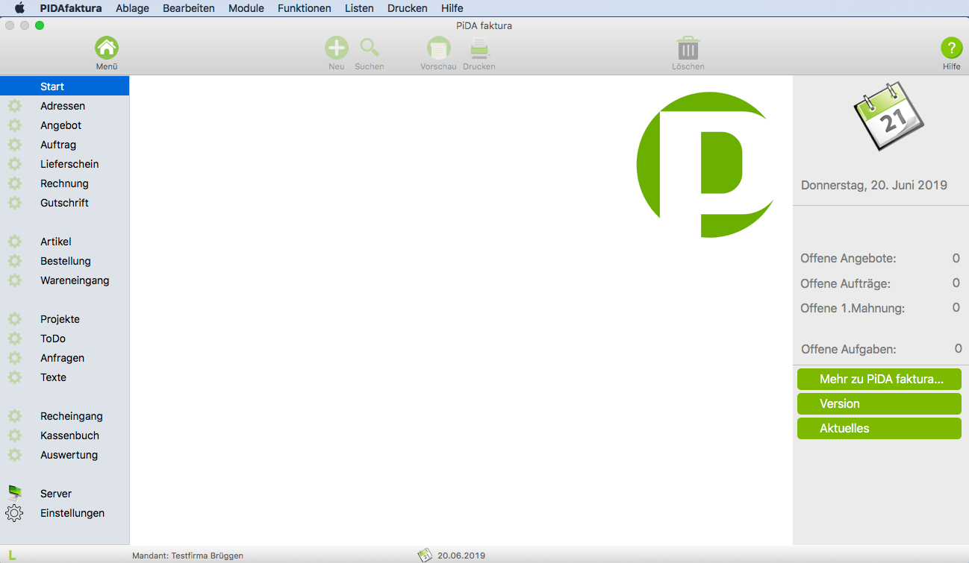This screenshot has width=969, height=563.
Task: Click the green Aktuelles button
Action: coord(879,428)
